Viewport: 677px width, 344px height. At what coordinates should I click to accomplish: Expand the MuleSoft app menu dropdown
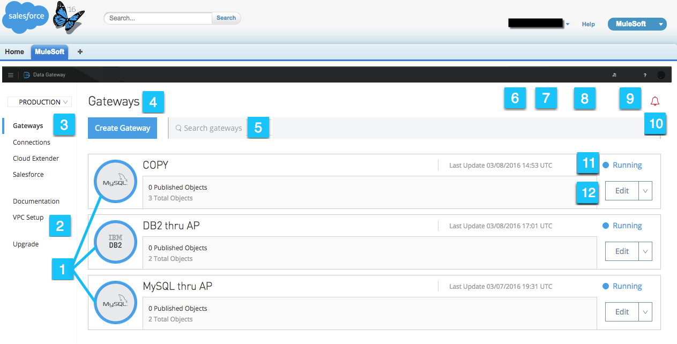click(x=661, y=24)
